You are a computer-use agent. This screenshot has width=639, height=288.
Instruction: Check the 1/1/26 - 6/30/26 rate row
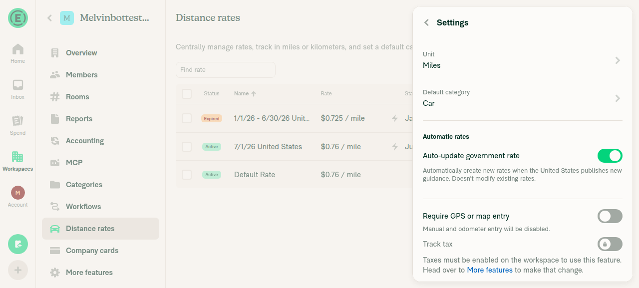pos(187,118)
